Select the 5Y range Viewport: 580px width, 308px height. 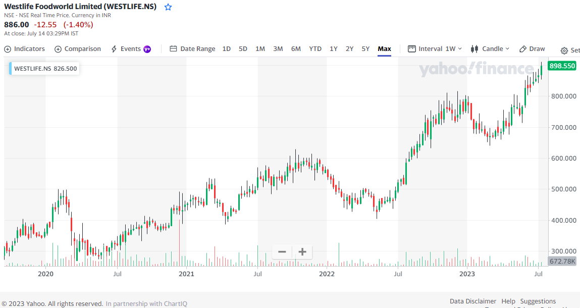[x=365, y=49]
